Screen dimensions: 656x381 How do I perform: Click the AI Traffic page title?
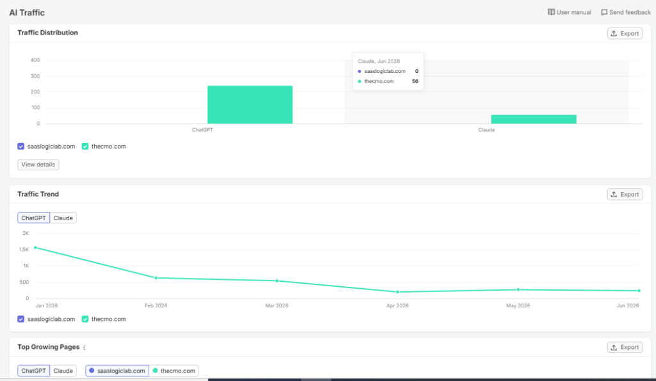tap(27, 13)
